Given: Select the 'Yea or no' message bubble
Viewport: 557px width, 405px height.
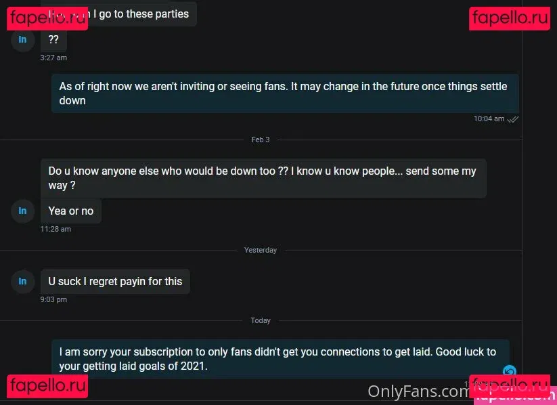Looking at the screenshot, I should click(x=71, y=211).
